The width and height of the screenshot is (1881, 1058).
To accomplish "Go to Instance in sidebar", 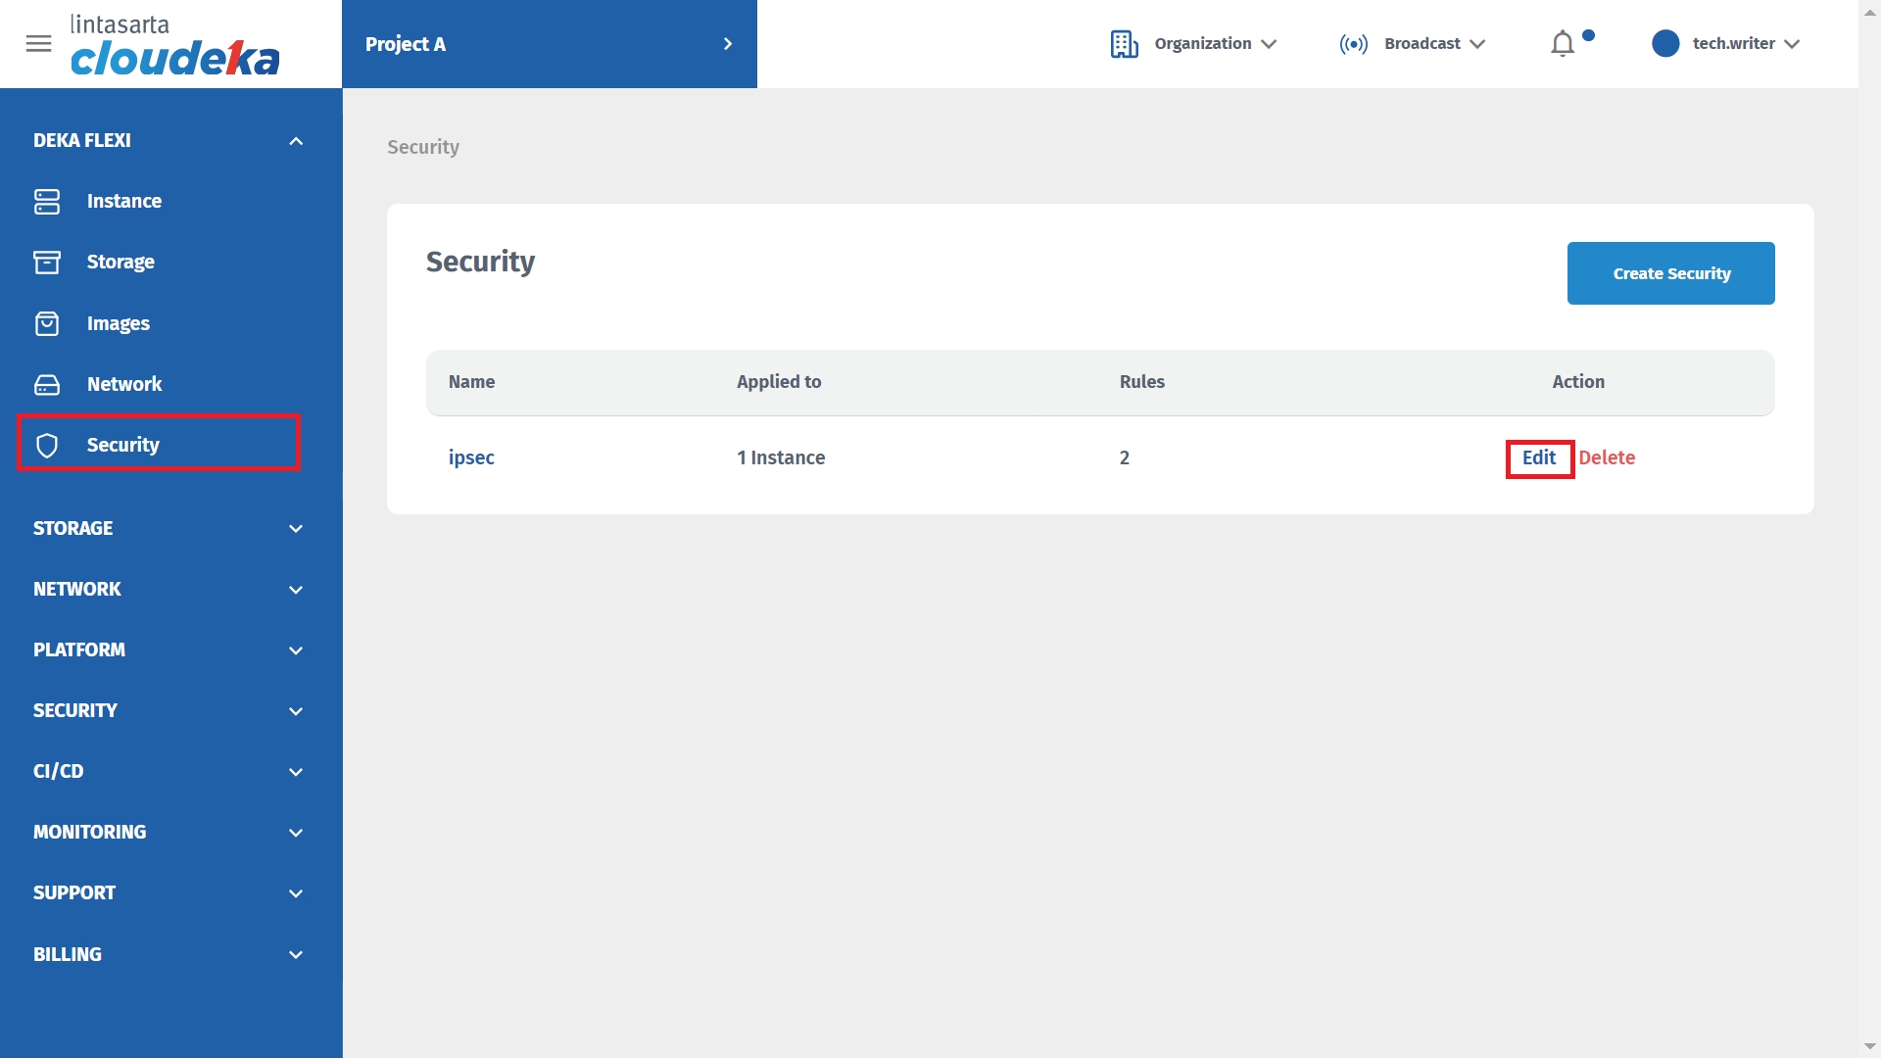I will pyautogui.click(x=123, y=201).
